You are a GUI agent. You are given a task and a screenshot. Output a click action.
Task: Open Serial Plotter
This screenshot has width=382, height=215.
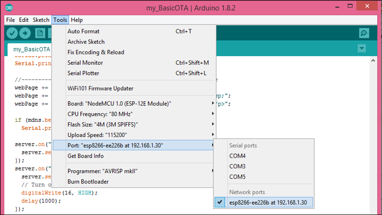pos(134,73)
